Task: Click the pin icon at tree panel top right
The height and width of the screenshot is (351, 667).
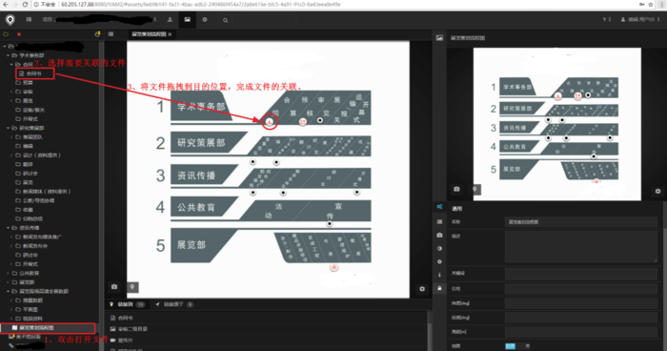Action: [97, 34]
